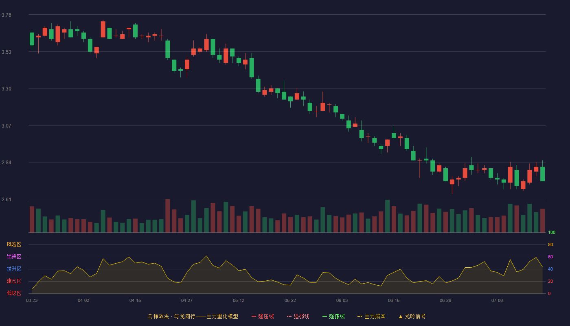The image size is (570, 326).
Task: Click the 06-15 date axis marker
Action: (x=394, y=300)
